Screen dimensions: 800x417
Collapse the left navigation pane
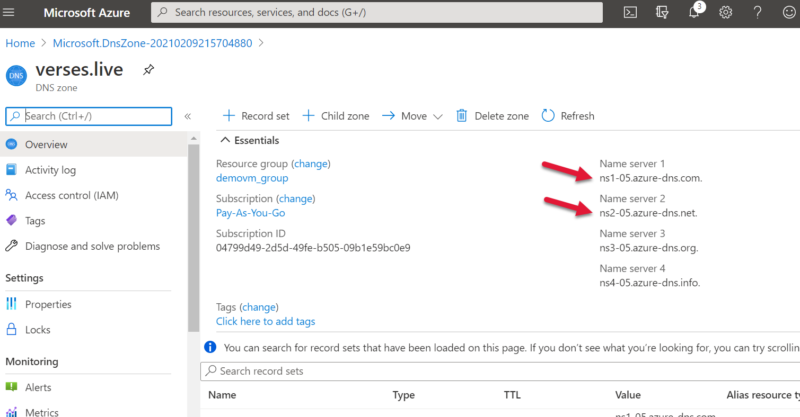click(x=188, y=116)
